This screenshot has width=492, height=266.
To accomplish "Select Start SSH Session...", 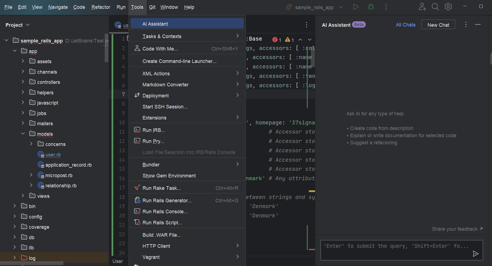I will pos(187,107).
